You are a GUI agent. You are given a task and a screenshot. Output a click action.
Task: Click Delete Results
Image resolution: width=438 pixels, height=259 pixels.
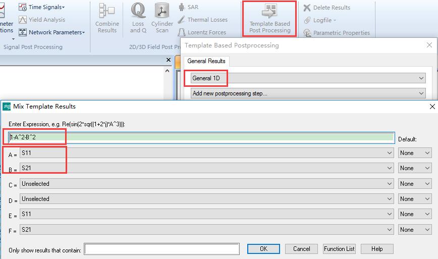pyautogui.click(x=327, y=8)
